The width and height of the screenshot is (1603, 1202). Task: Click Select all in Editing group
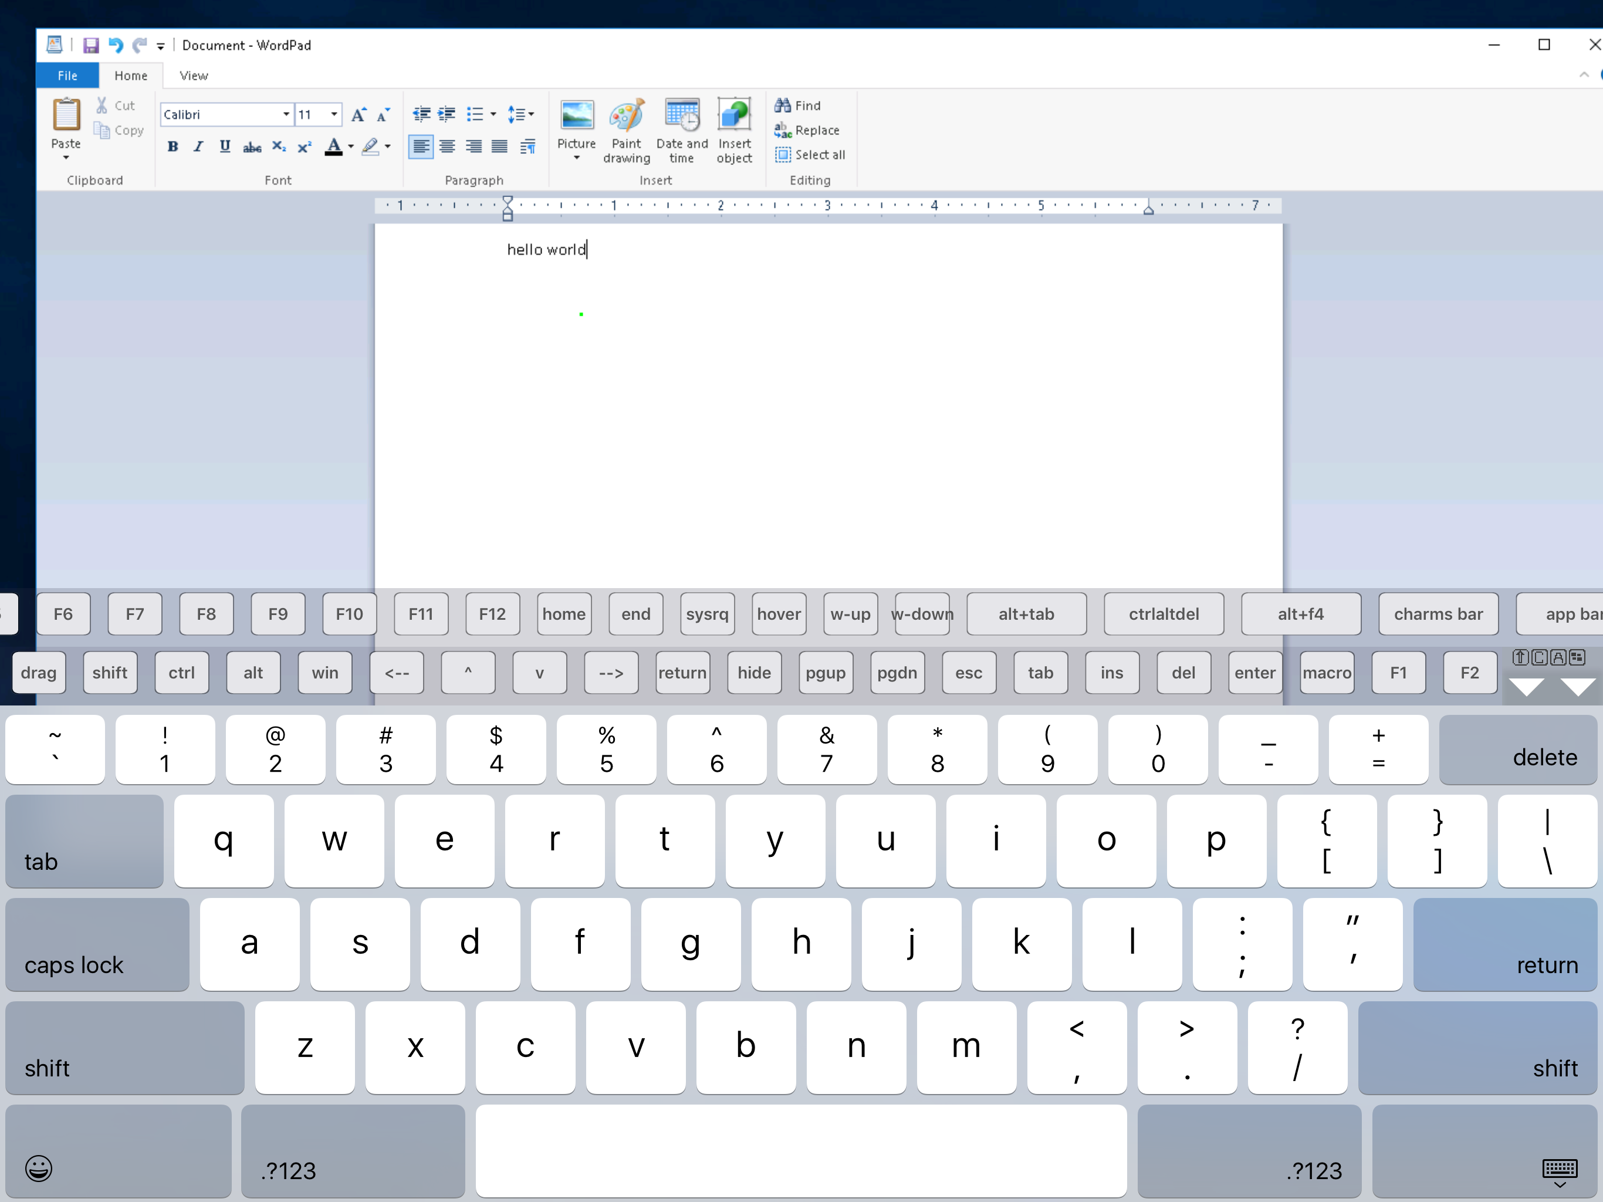click(810, 154)
